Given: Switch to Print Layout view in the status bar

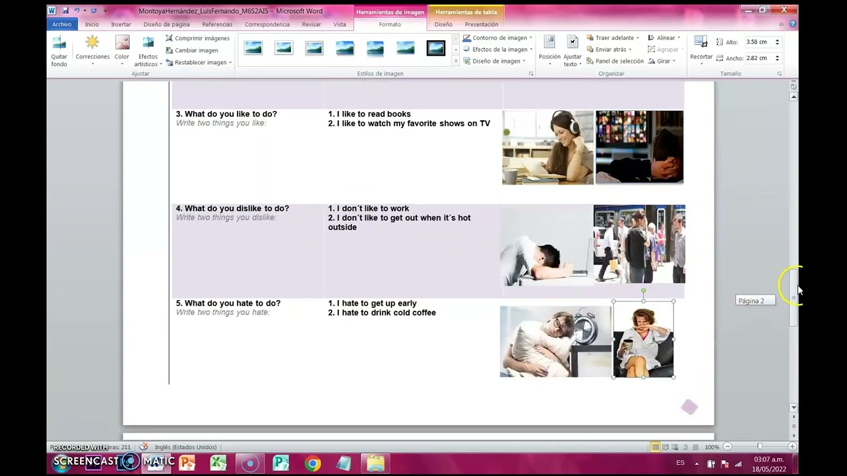Looking at the screenshot, I should (655, 447).
